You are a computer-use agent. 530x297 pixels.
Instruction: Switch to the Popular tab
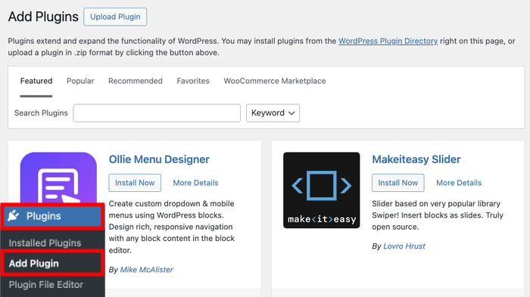(x=80, y=81)
